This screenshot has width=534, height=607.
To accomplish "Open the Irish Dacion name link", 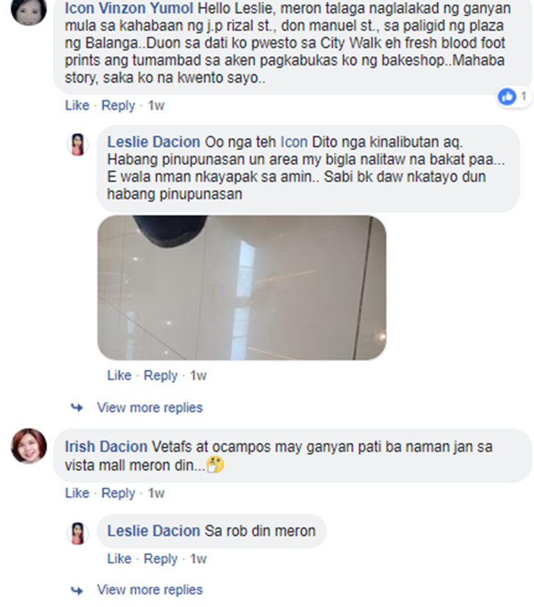I will tap(105, 447).
